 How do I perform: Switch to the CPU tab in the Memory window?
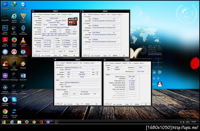[107, 63]
